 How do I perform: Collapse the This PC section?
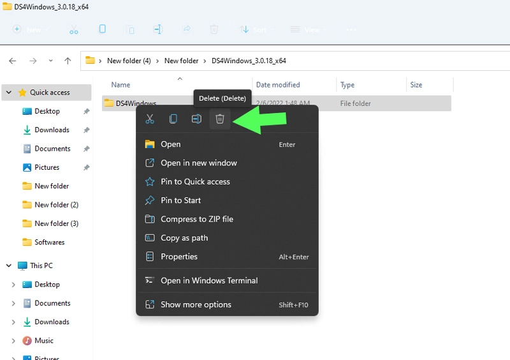tap(9, 266)
